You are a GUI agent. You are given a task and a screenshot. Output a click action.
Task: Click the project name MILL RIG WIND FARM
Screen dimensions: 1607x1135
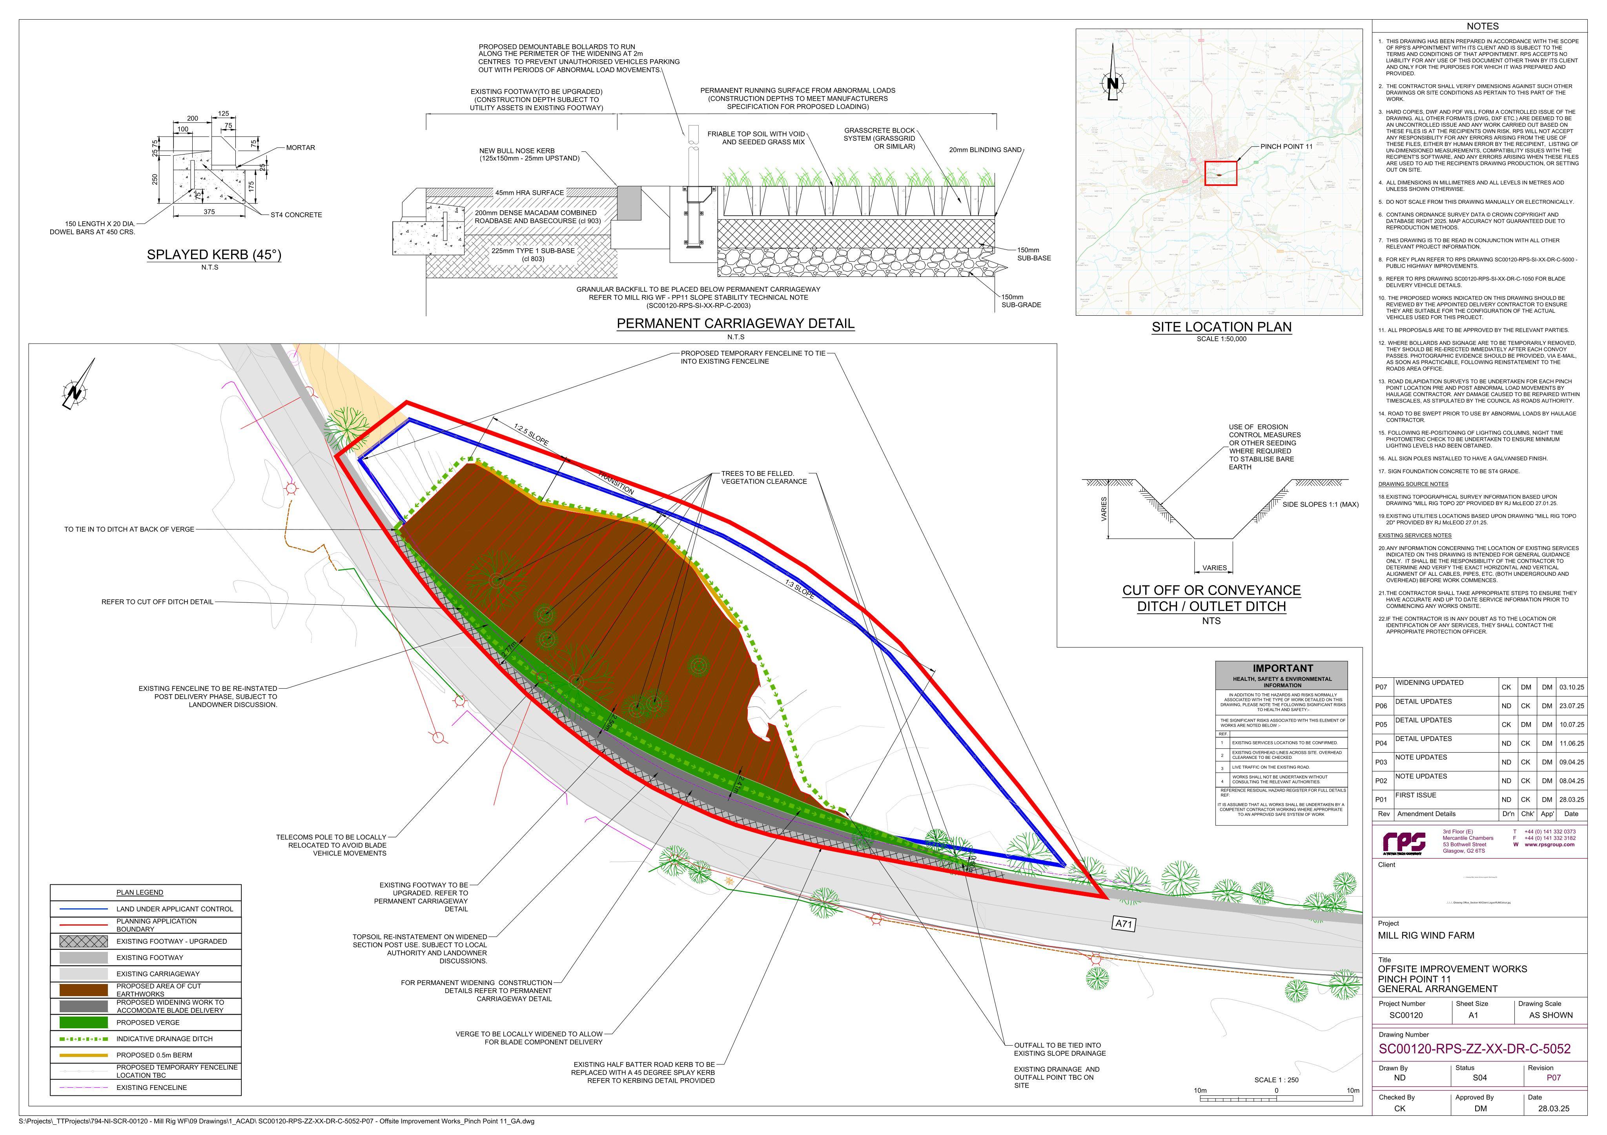(1426, 935)
